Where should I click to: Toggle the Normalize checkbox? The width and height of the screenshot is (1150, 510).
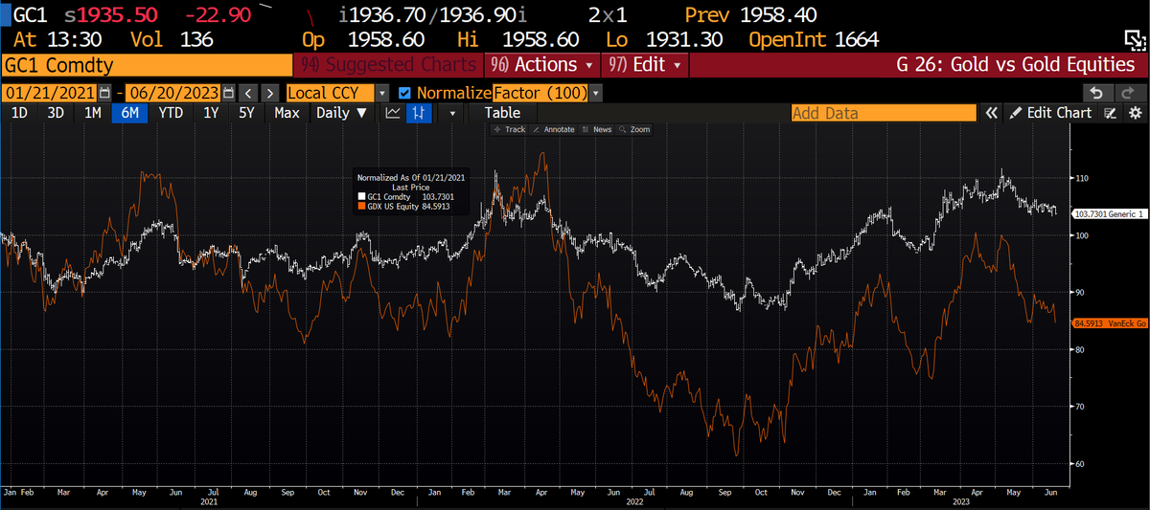403,94
